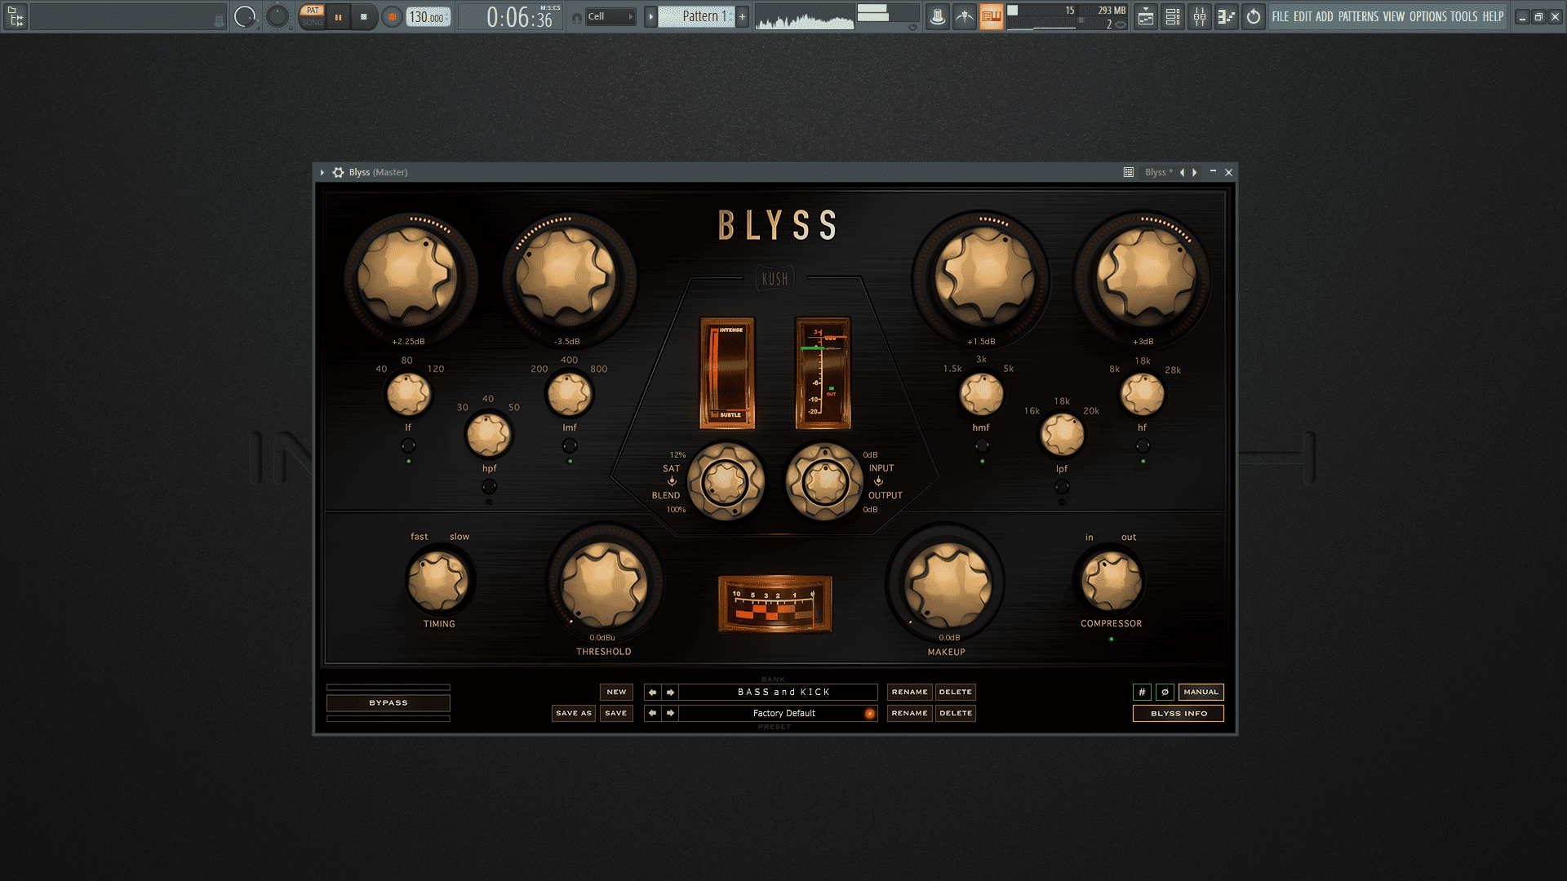Go to previous plugin preset arrow in title bar

click(x=1182, y=172)
